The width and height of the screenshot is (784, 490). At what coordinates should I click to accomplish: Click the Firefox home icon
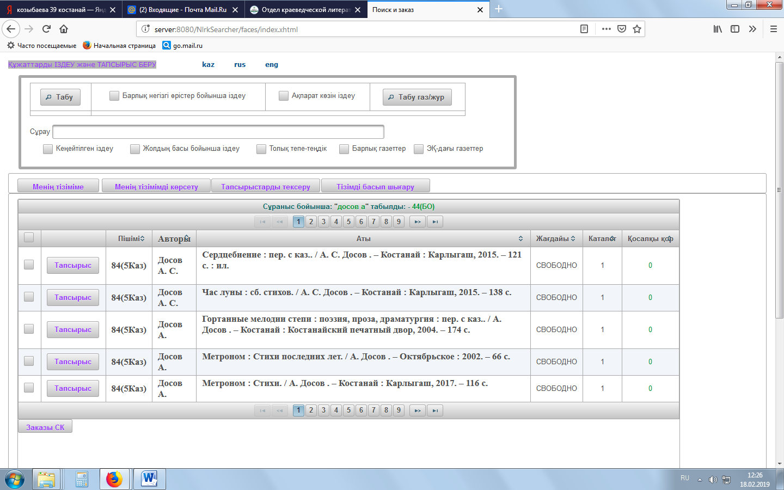click(x=64, y=29)
